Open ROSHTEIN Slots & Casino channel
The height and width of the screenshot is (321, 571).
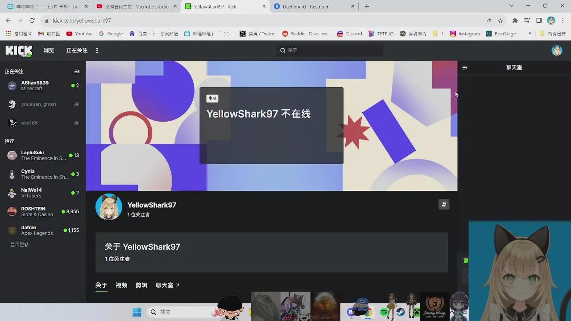(x=43, y=211)
